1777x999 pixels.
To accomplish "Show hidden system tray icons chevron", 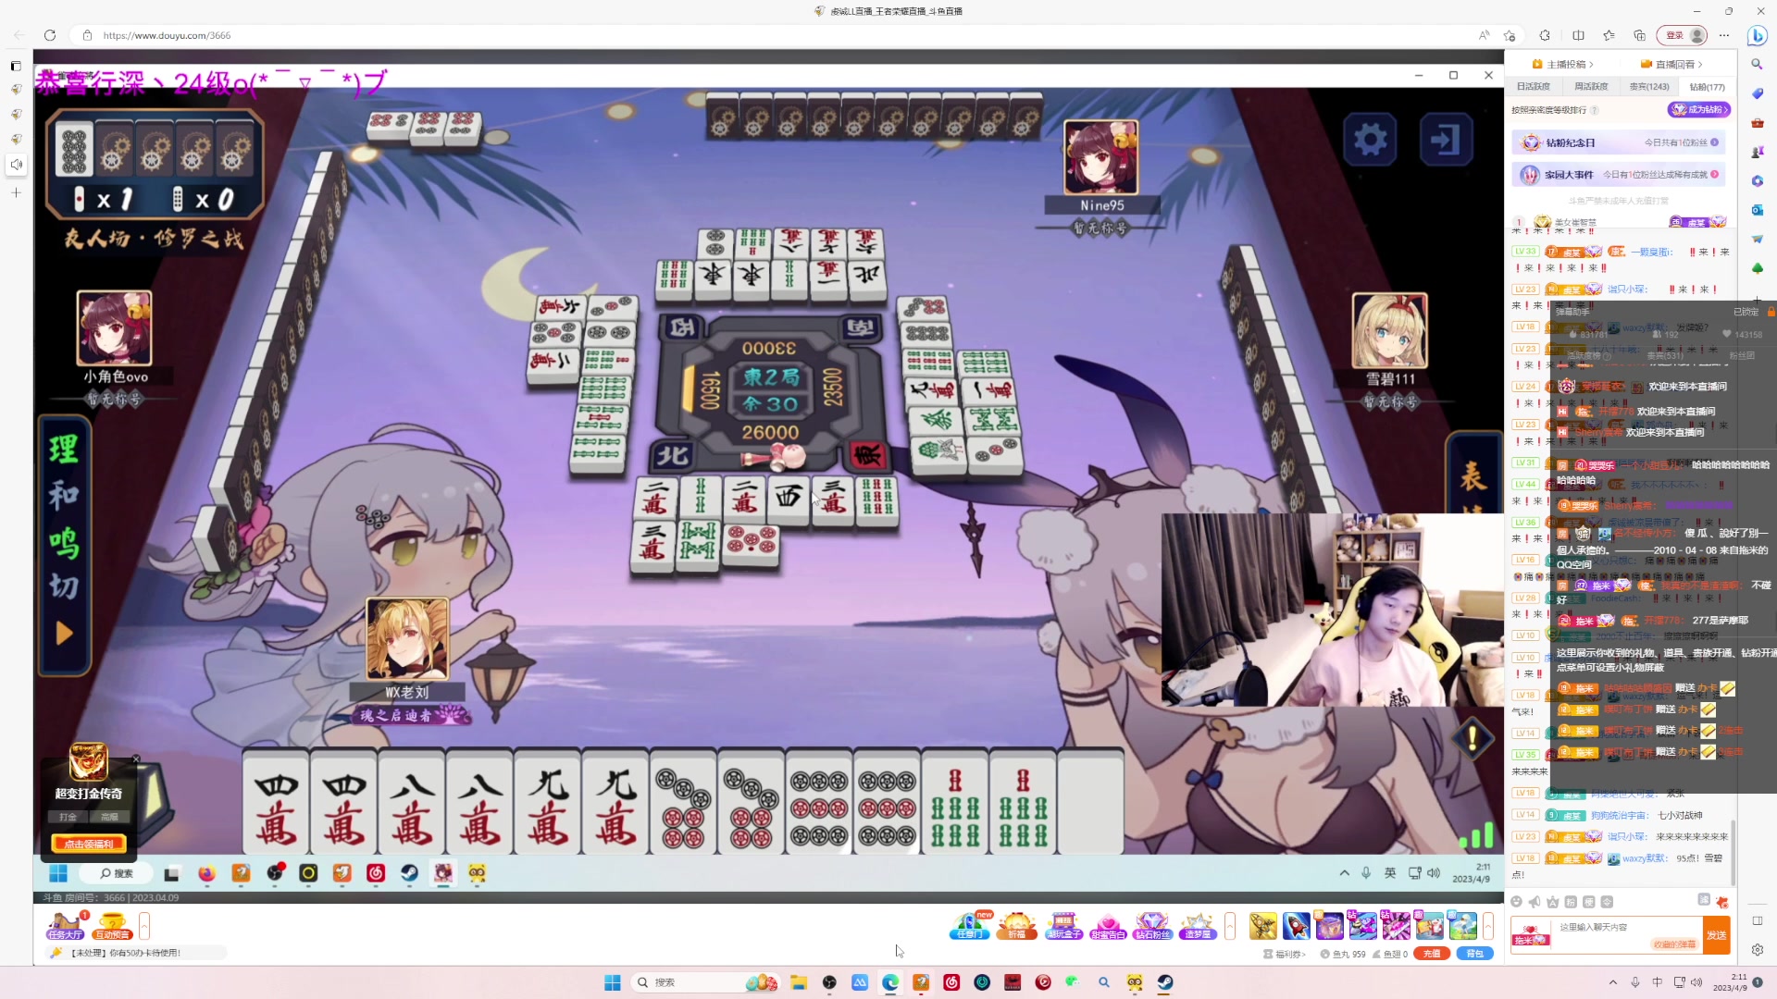I will 1613,982.
